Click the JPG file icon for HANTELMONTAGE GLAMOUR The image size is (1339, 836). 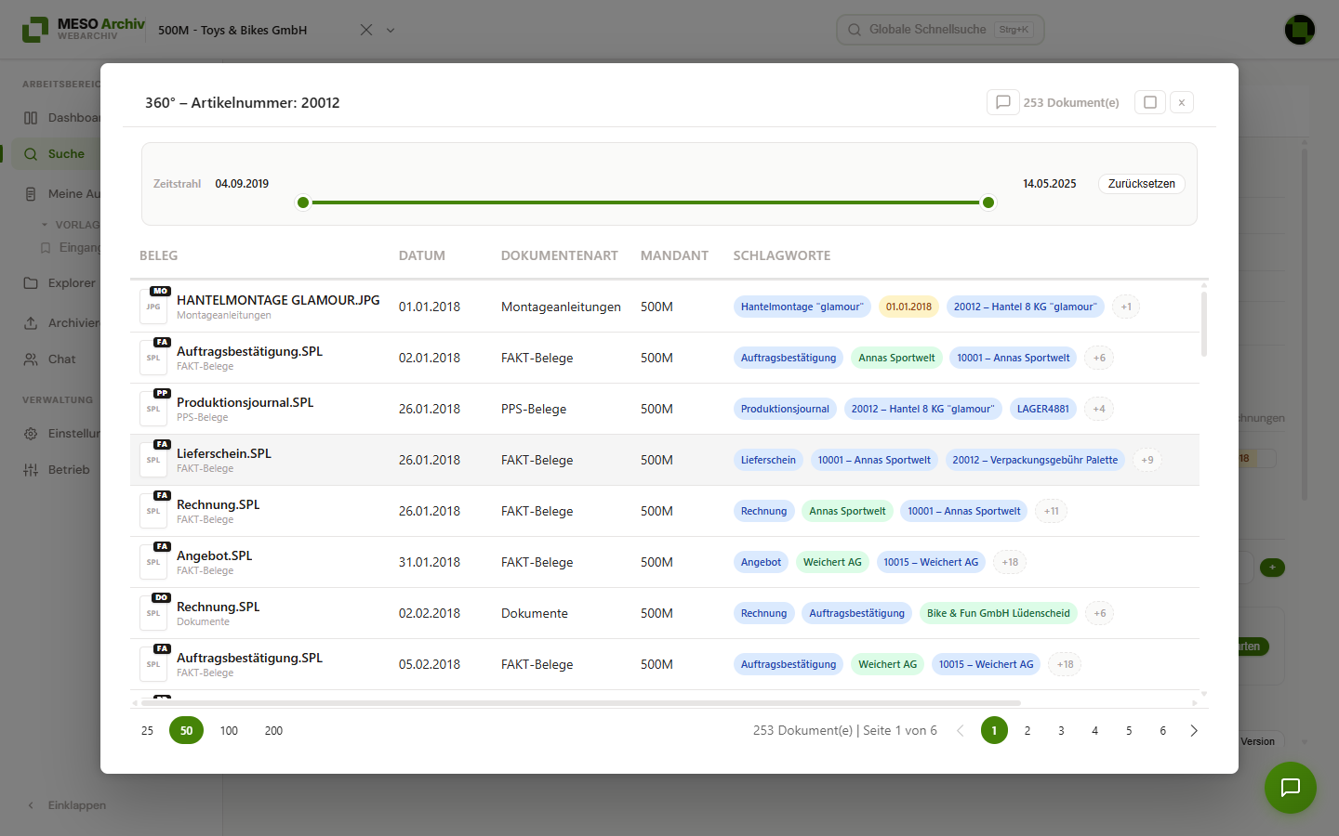click(x=153, y=307)
